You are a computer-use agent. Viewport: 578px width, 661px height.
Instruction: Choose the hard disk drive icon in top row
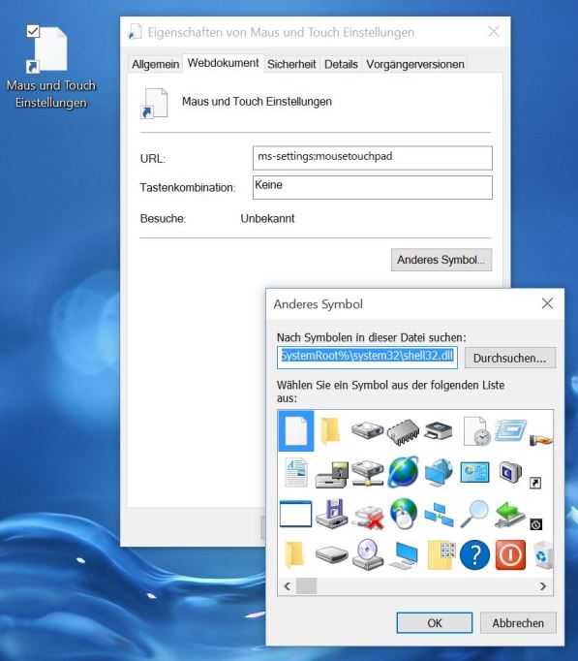click(x=367, y=430)
